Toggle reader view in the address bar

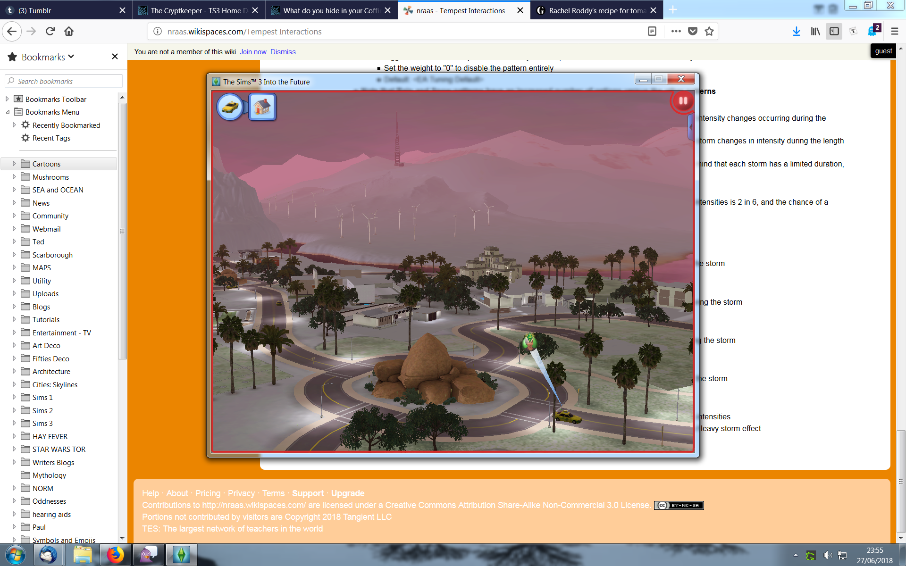[x=652, y=32]
